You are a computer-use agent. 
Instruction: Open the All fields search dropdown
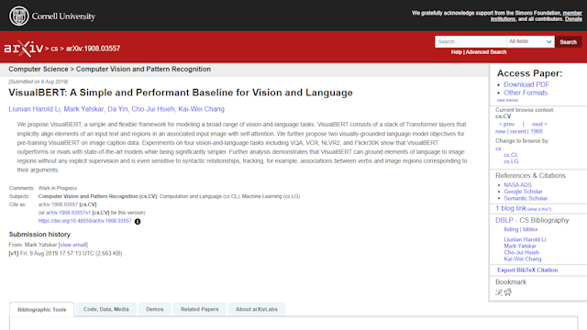[x=530, y=41]
